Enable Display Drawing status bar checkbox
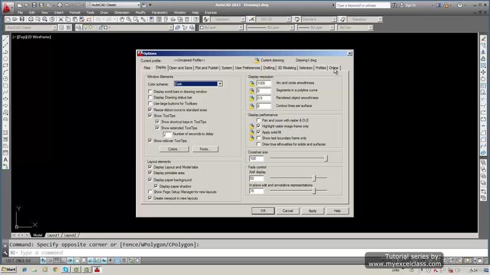 150,98
